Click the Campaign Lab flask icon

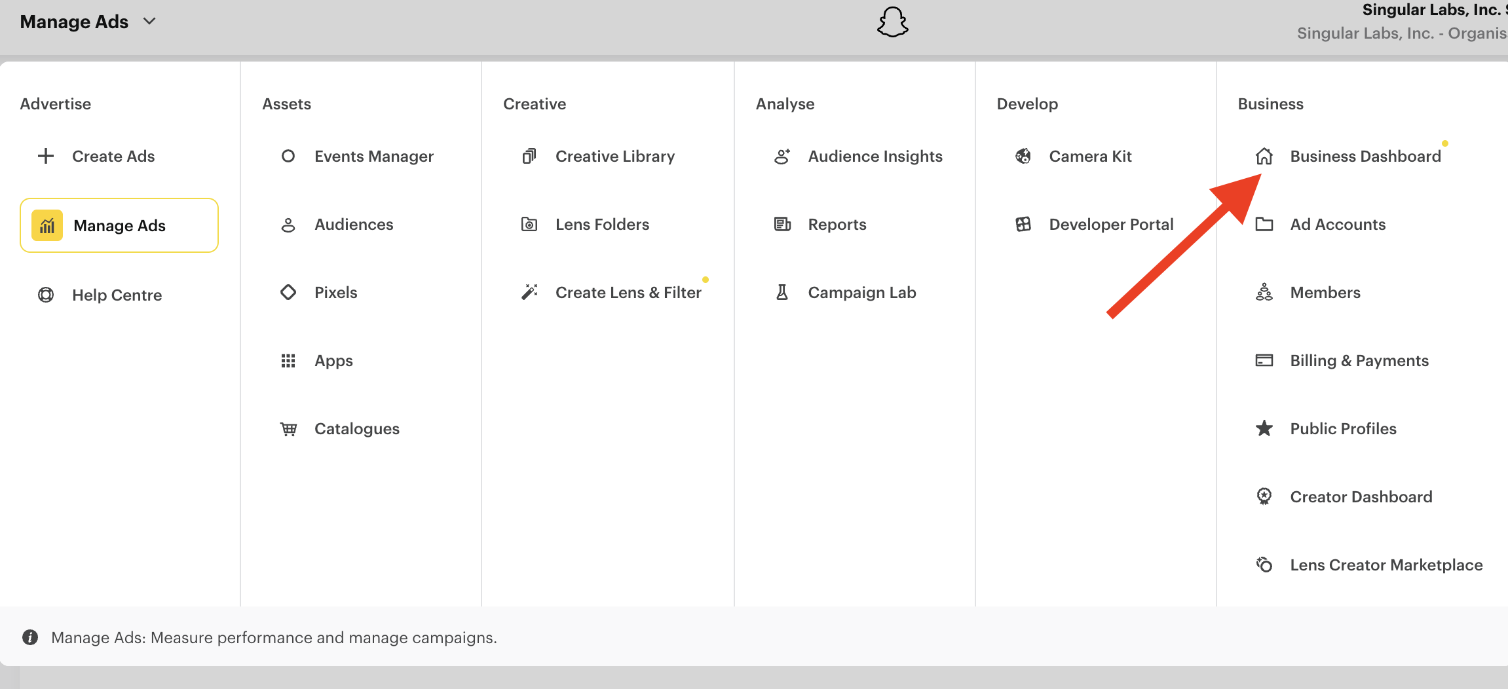pyautogui.click(x=782, y=292)
